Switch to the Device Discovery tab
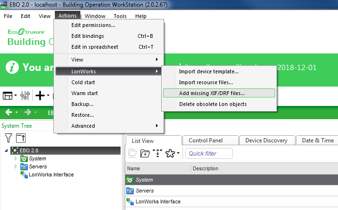338x210 pixels. click(x=267, y=140)
